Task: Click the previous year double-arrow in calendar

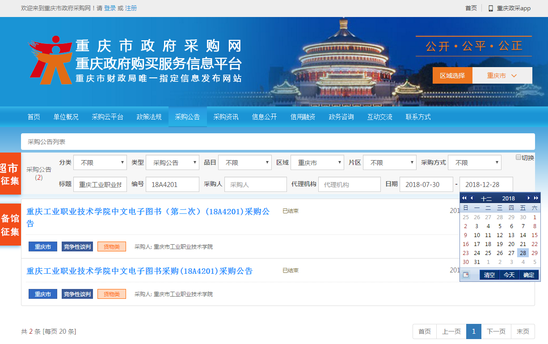Action: [x=464, y=198]
